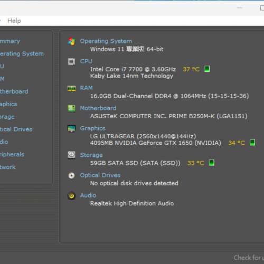Click the CPU temperature status indicator icon
This screenshot has width=264, height=264.
click(207, 69)
